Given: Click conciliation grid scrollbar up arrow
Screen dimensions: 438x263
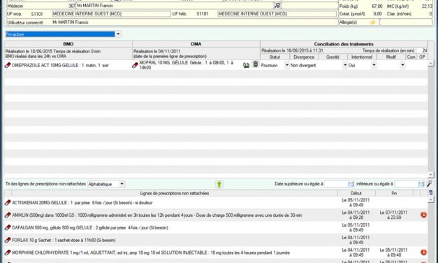Looking at the screenshot, I should point(431,63).
